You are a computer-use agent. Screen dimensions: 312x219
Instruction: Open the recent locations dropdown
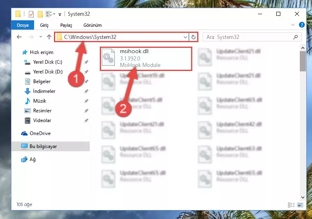click(x=41, y=37)
